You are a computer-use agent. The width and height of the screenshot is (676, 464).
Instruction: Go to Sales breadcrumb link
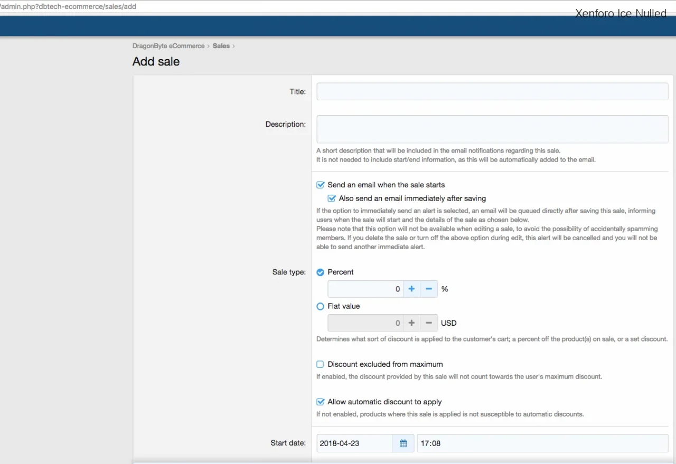pyautogui.click(x=221, y=46)
